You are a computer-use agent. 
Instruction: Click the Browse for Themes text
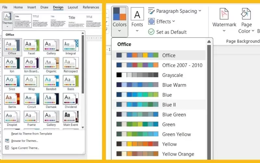25,141
